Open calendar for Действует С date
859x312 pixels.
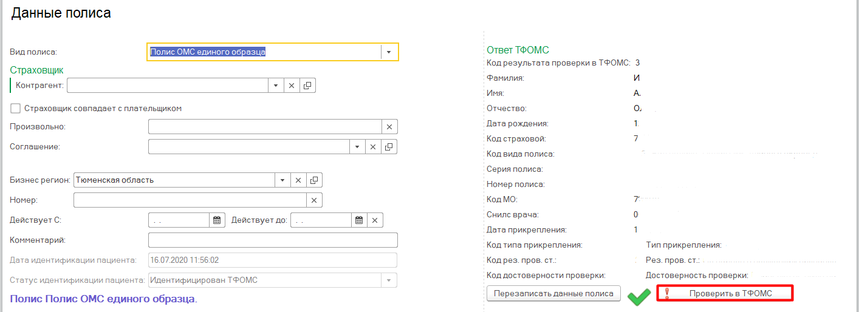pos(217,220)
